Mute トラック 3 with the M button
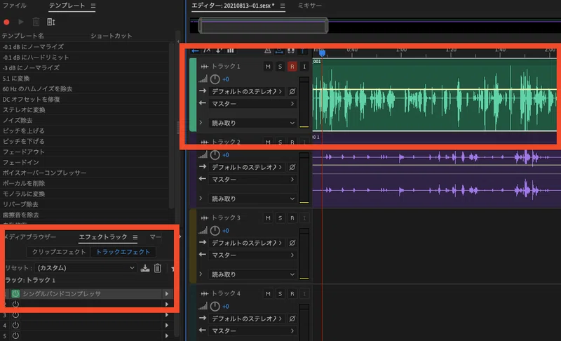This screenshot has height=341, width=561. coord(268,218)
